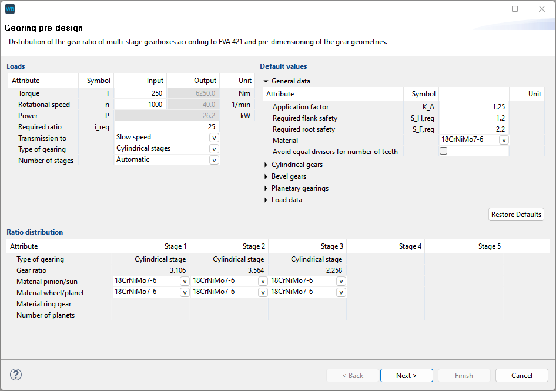This screenshot has height=391, width=556.
Task: Click the help question mark icon
Action: click(x=16, y=375)
